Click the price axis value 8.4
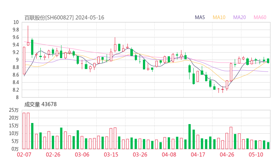Viewport: 274px width, 163px height. pyautogui.click(x=16, y=82)
